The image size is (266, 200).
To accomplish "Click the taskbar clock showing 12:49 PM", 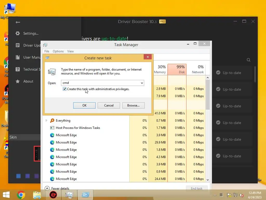I will [x=255, y=195].
